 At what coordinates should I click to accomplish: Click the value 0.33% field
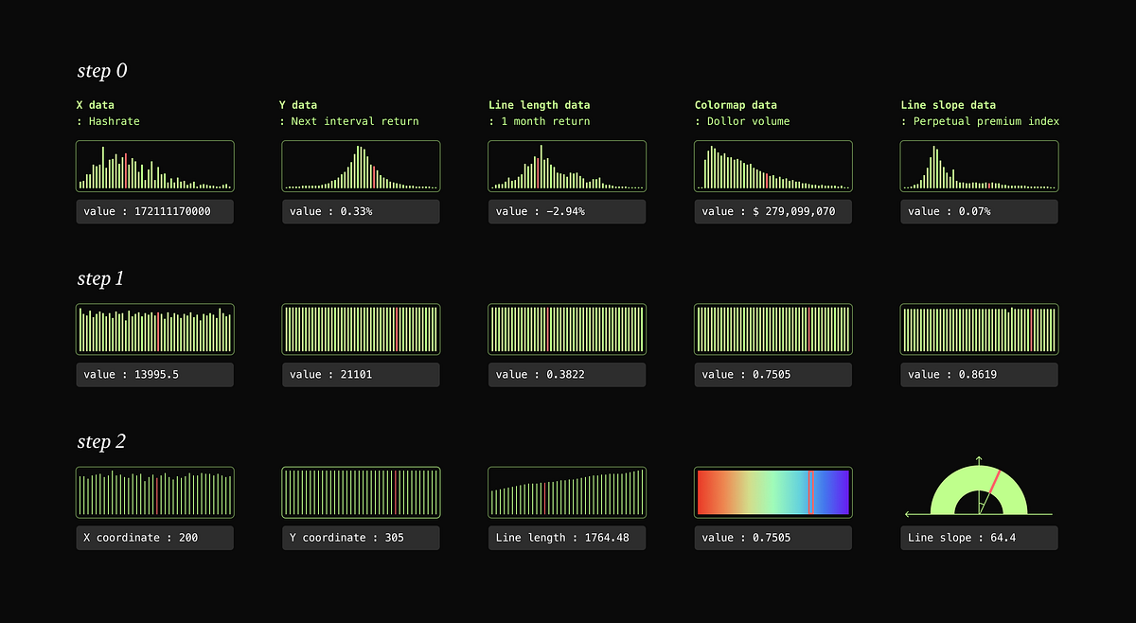pos(361,211)
